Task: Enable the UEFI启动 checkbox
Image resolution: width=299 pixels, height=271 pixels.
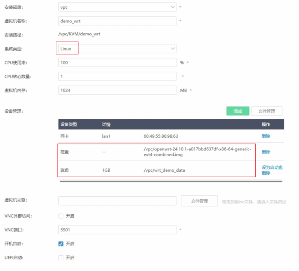Action: [x=61, y=258]
